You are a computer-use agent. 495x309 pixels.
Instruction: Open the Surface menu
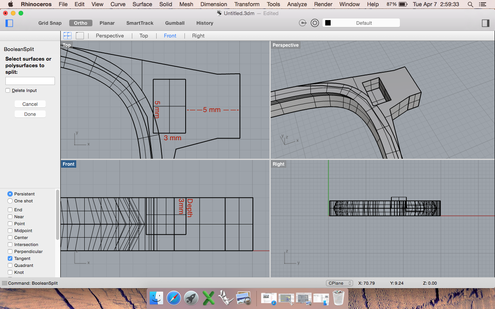point(142,4)
